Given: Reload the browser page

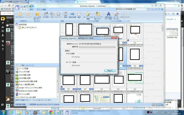Looking at the screenshot, I should click(x=9, y=5).
